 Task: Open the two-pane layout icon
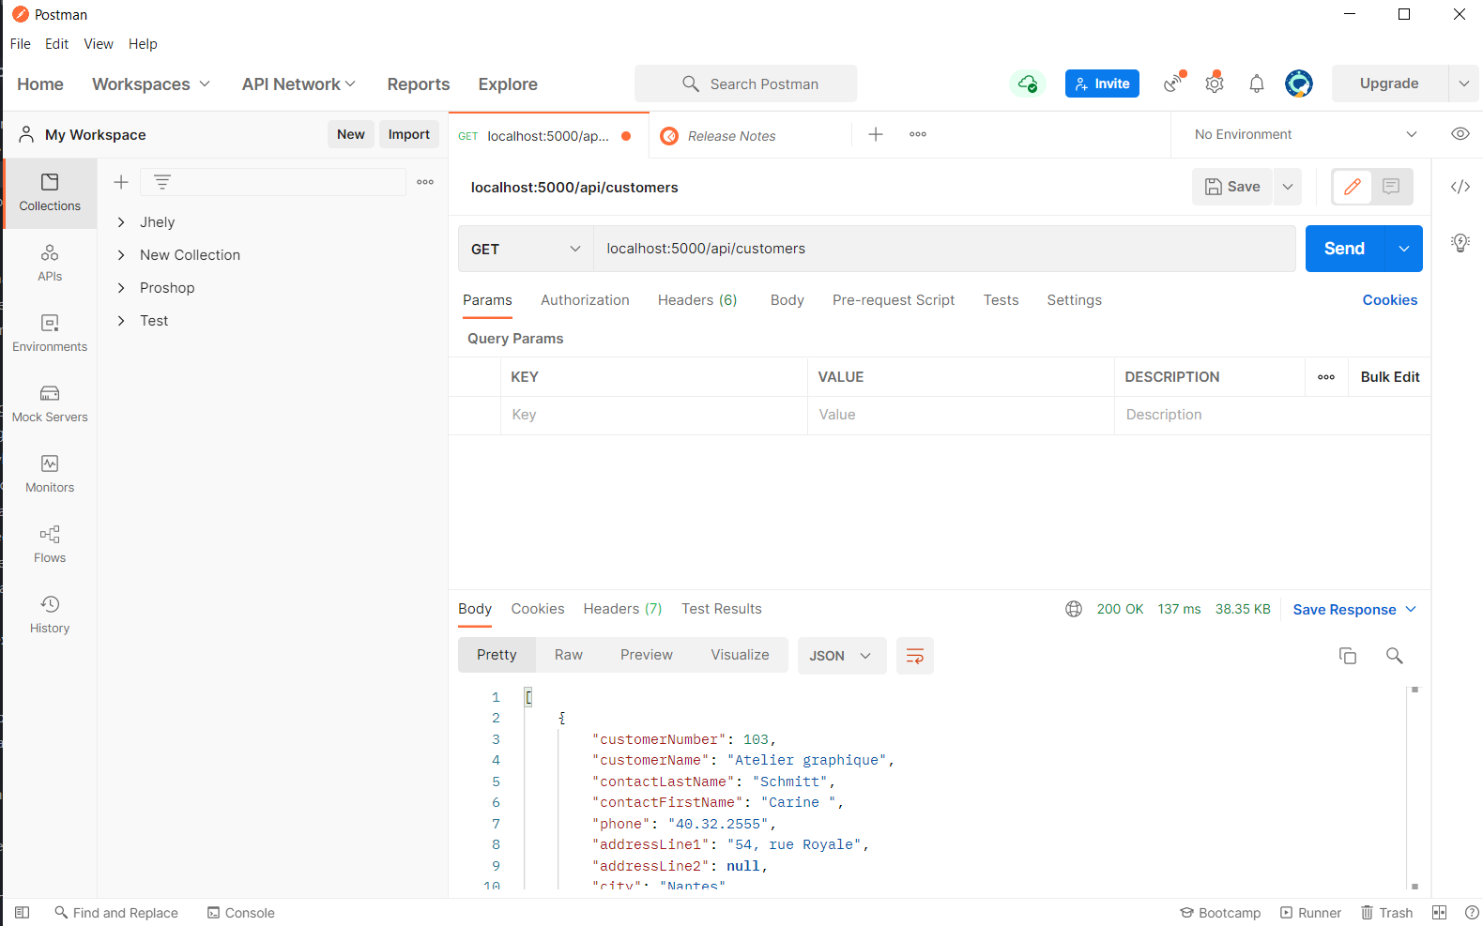pyautogui.click(x=1440, y=913)
